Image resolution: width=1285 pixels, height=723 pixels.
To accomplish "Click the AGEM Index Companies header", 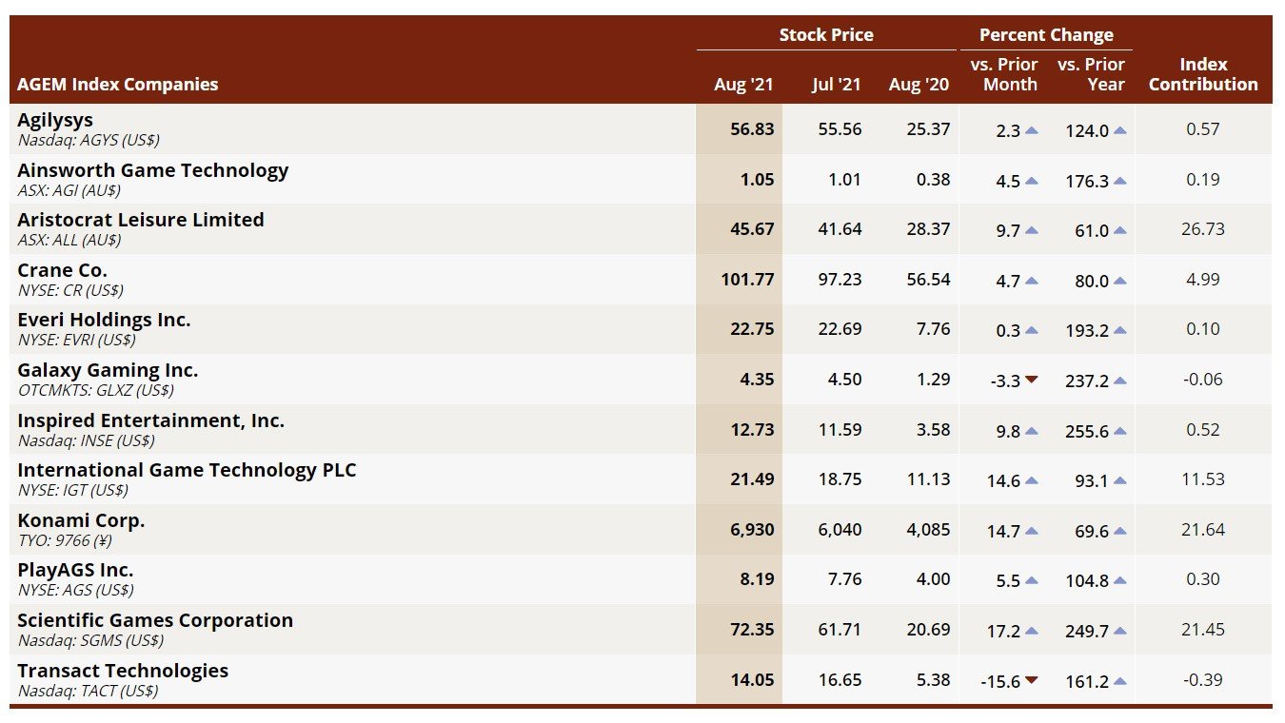I will click(x=118, y=85).
